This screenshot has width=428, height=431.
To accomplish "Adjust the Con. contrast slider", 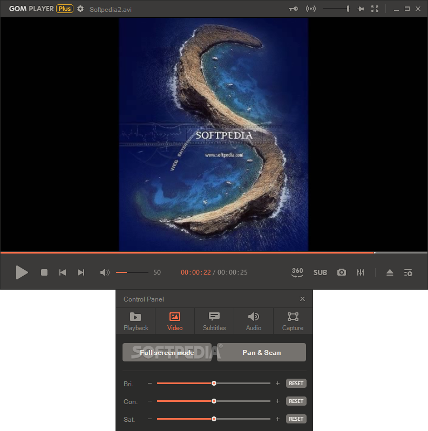I will click(x=213, y=401).
